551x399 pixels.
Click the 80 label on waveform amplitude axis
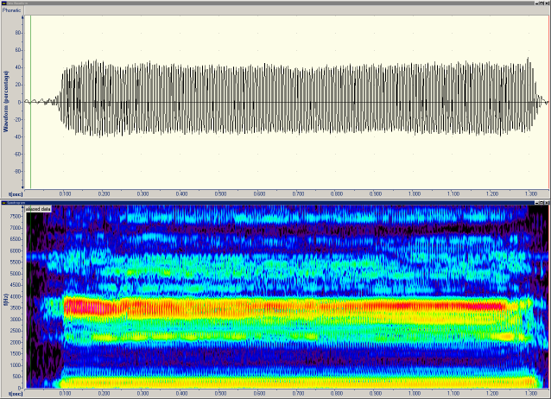pos(17,33)
